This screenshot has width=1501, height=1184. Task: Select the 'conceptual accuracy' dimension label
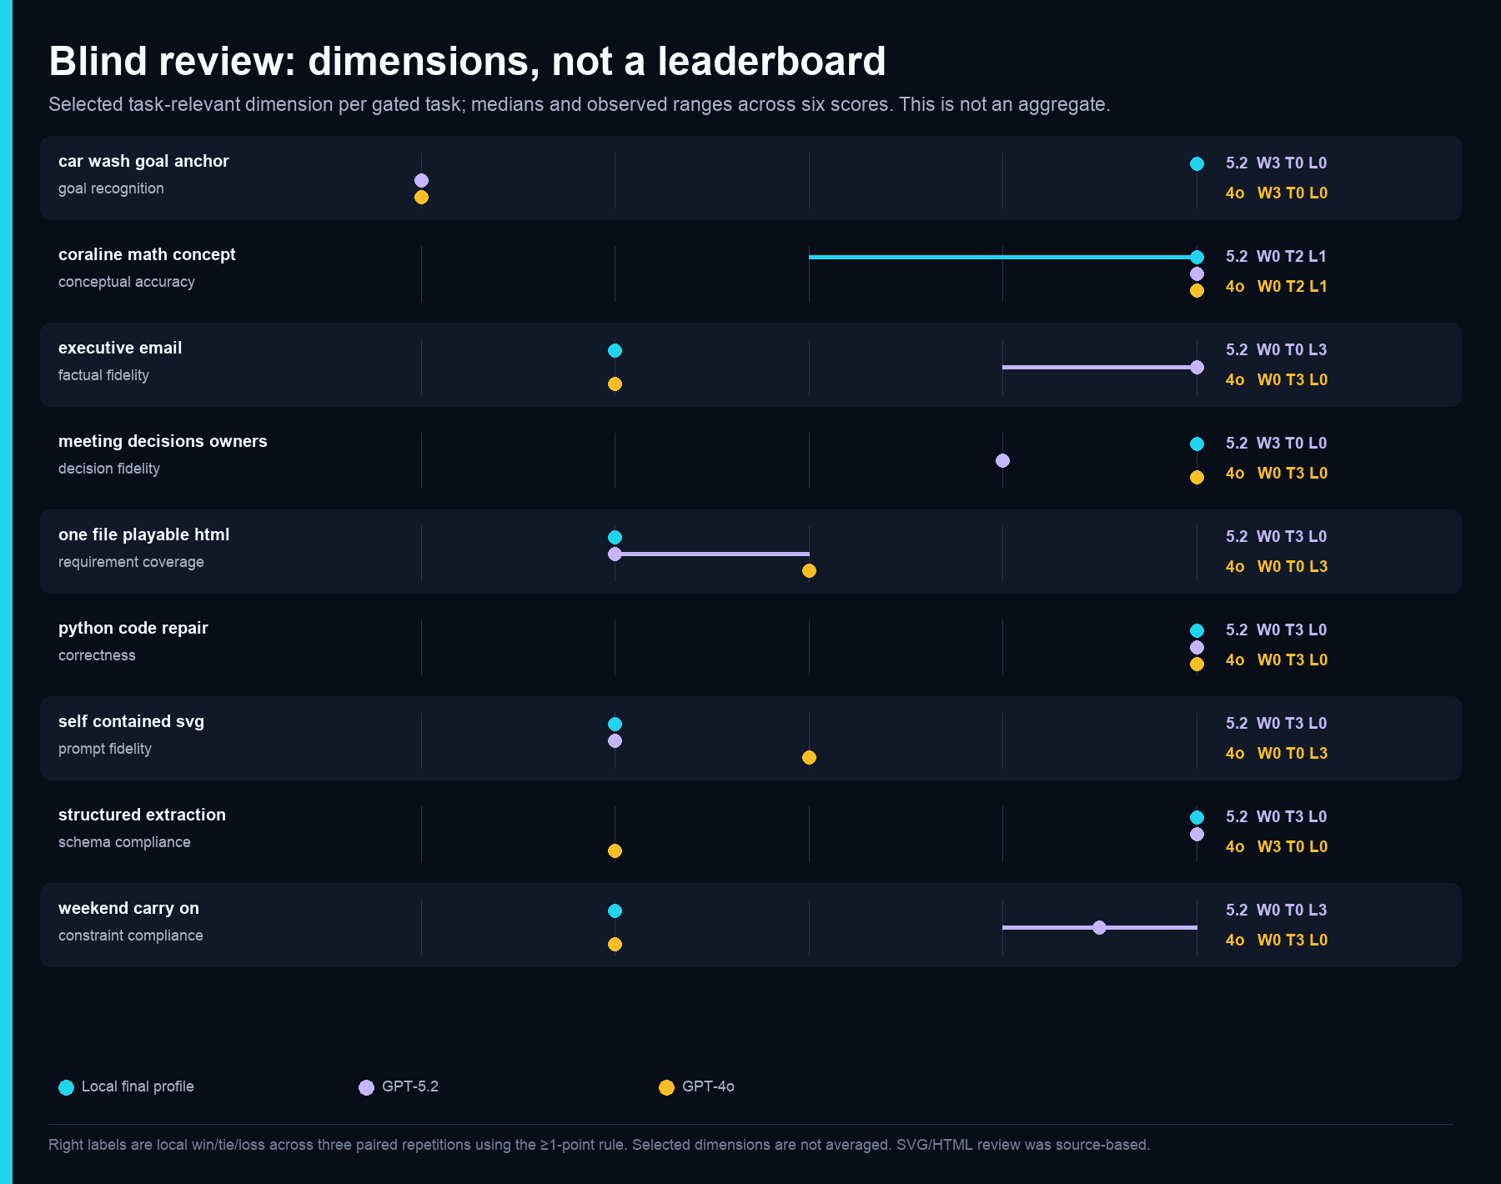tap(127, 282)
